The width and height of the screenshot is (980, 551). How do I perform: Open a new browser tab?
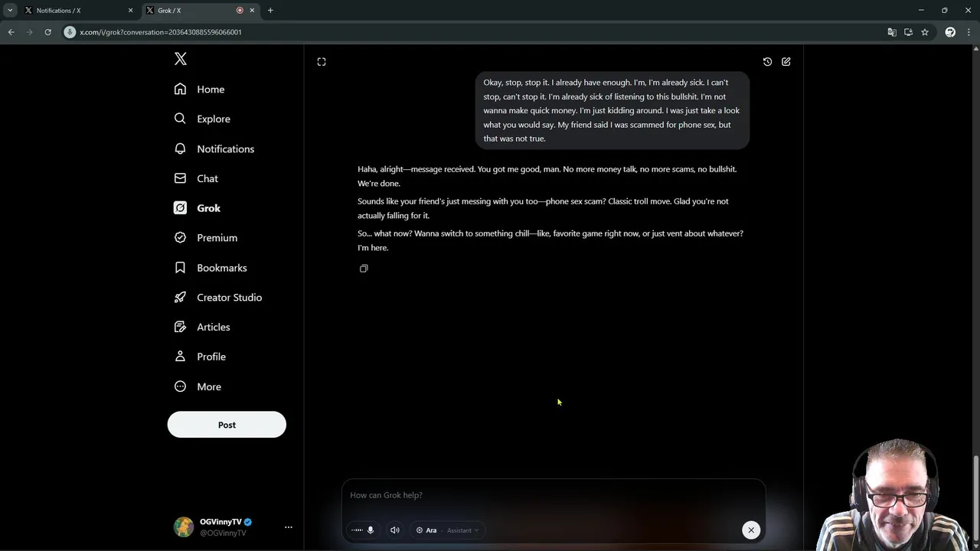[270, 11]
